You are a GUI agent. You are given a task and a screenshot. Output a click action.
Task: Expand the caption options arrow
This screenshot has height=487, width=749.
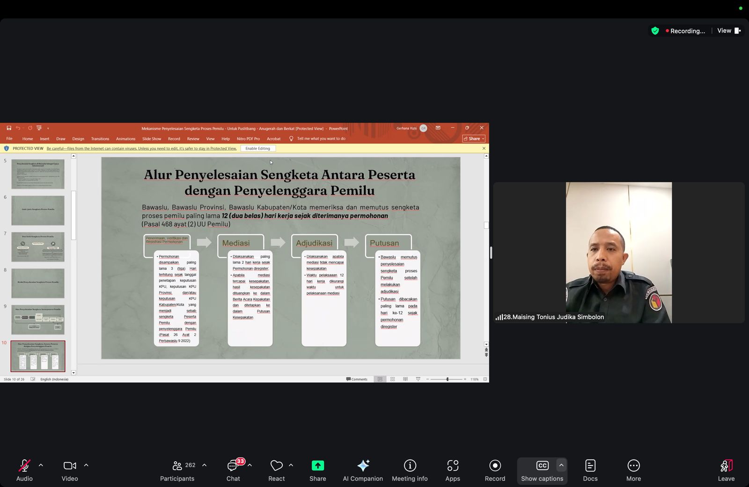(561, 465)
